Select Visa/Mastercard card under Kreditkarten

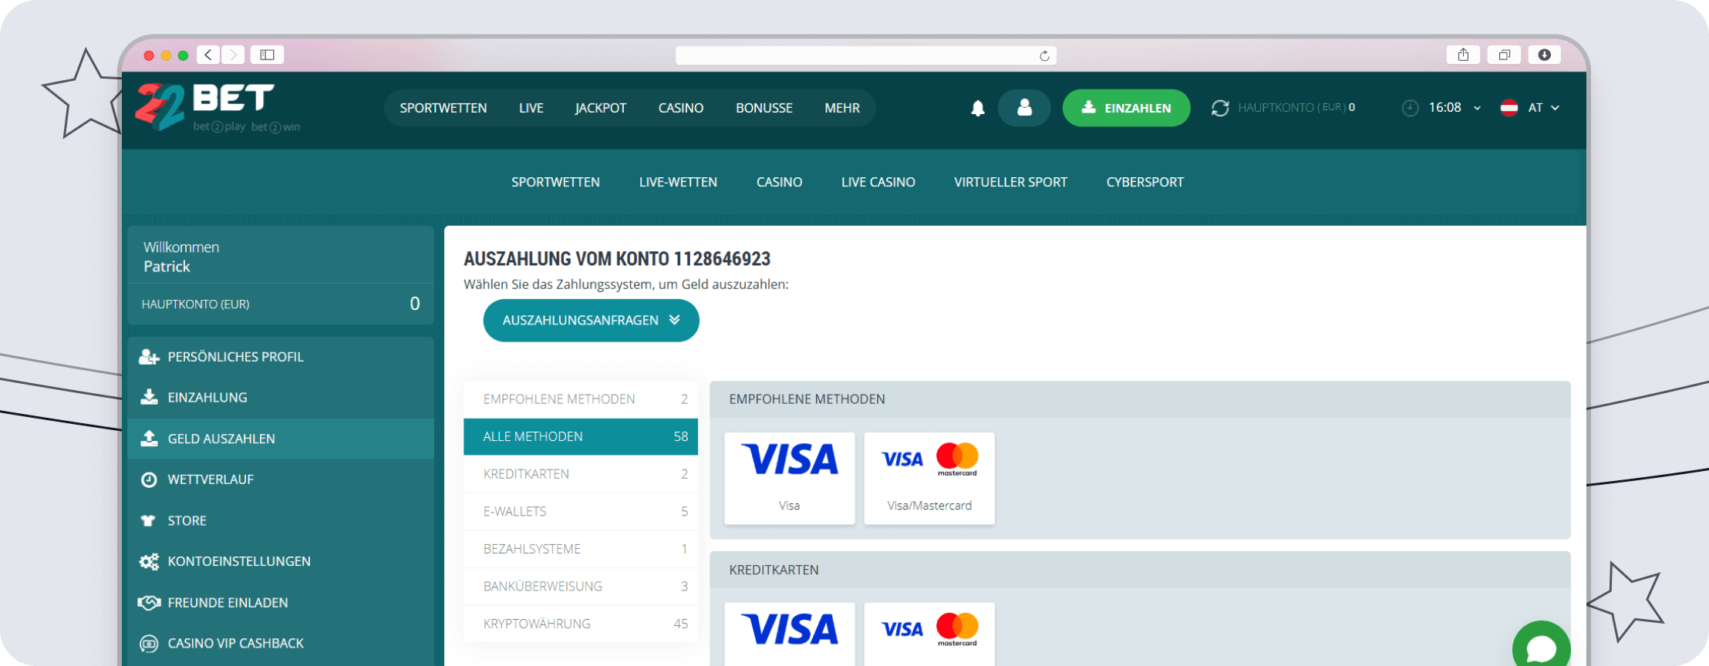click(x=929, y=634)
